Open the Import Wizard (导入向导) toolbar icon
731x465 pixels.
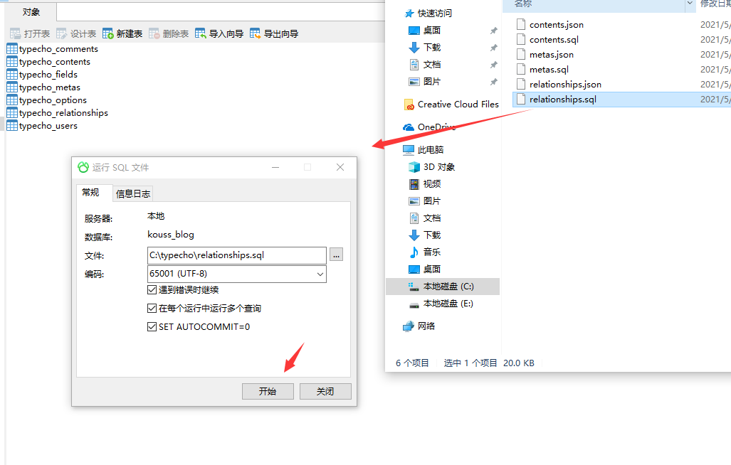click(201, 33)
